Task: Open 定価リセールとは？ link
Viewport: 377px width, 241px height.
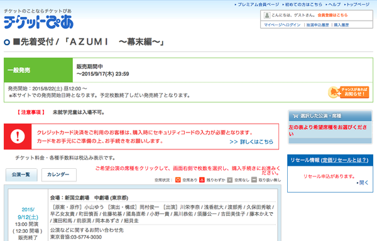Action: click(x=344, y=160)
